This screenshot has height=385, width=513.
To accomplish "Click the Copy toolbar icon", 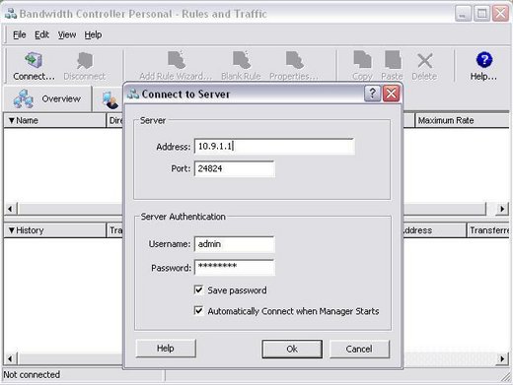I will tap(362, 66).
